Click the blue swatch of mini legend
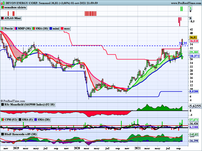Image resolution: width=202 pixels, height=151 pixels. [x=51, y=28]
